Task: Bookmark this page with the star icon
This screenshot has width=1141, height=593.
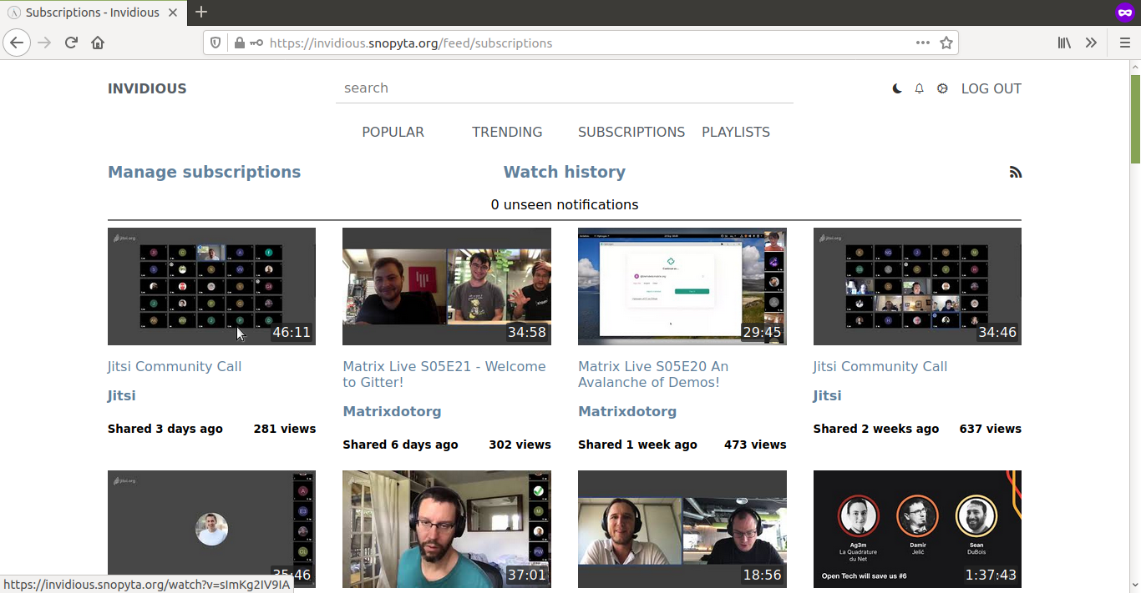Action: coord(946,43)
